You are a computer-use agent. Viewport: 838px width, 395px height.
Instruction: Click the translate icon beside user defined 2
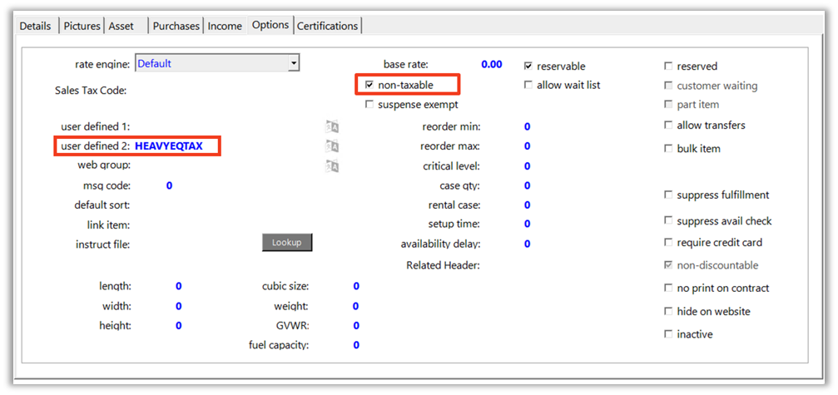(x=332, y=146)
